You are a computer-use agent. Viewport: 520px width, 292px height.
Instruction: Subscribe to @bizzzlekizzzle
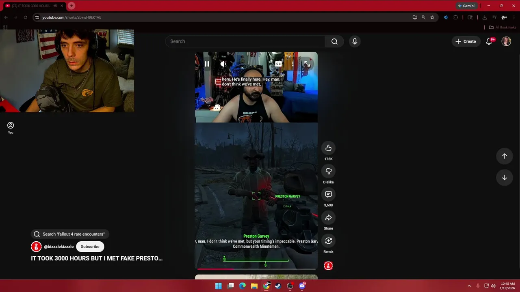(90, 247)
